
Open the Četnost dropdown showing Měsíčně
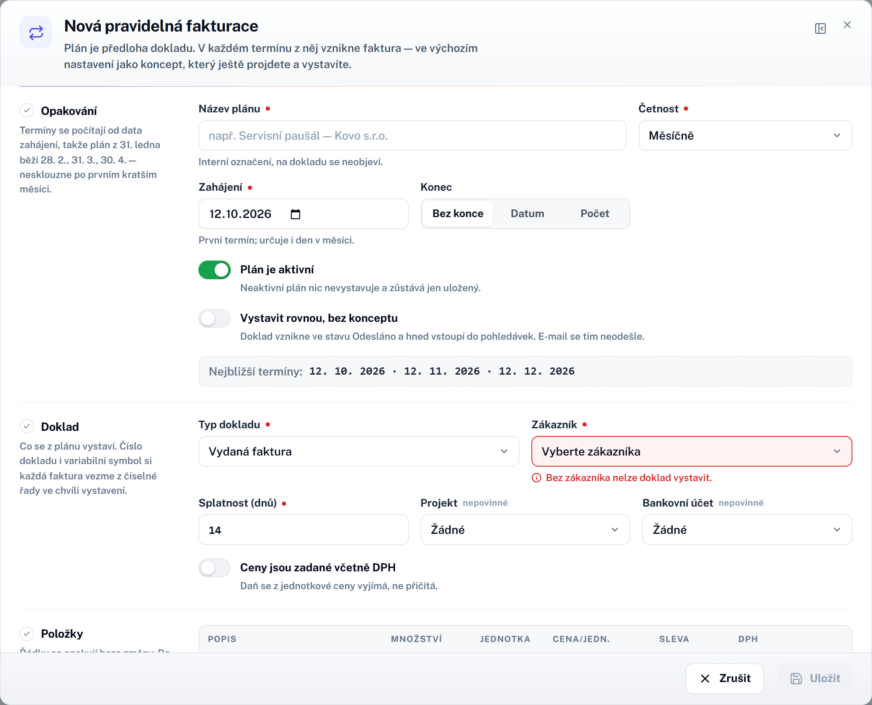(x=745, y=135)
